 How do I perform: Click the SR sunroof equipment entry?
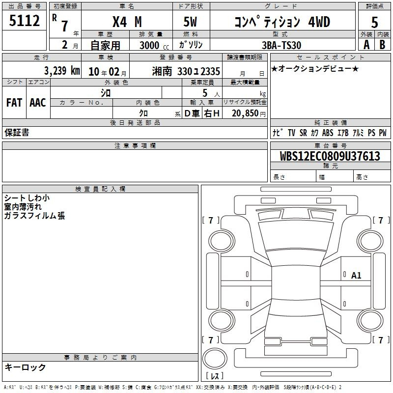(x=303, y=133)
